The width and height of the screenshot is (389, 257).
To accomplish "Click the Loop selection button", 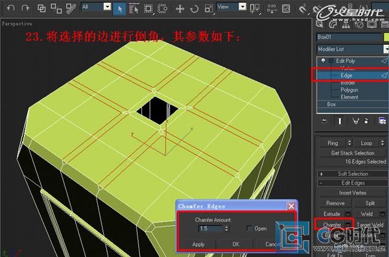I will [366, 143].
